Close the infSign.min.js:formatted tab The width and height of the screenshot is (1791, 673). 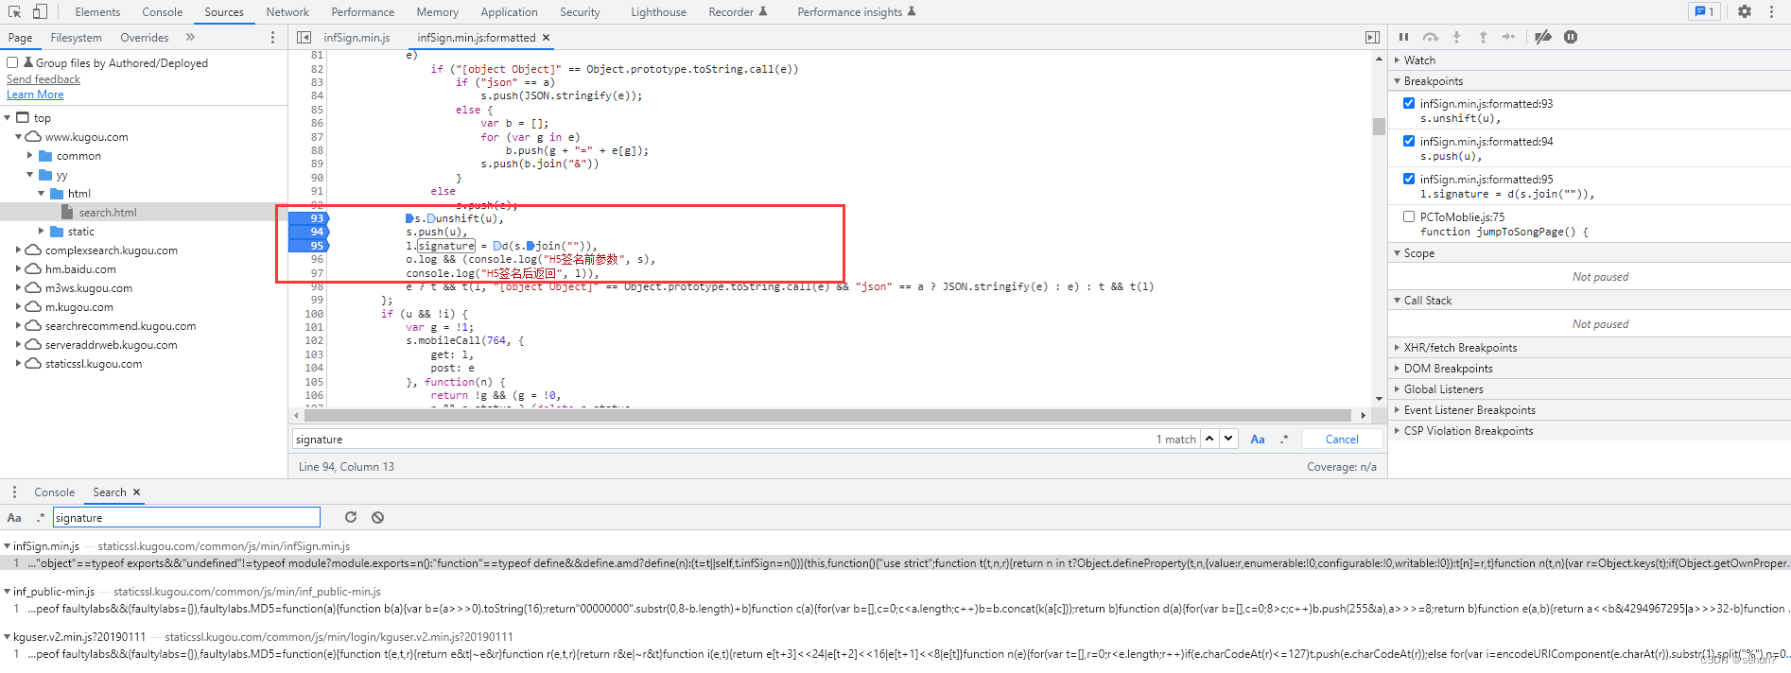[546, 38]
